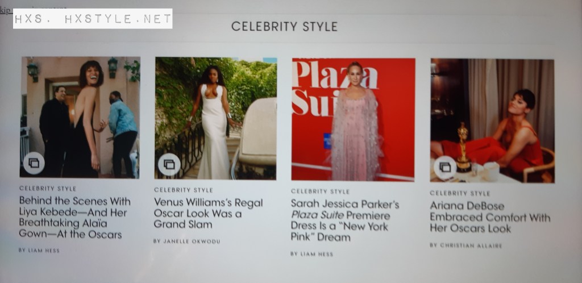
Task: Read 'Ariana DeBose Embraced Comfort' article
Action: (x=490, y=217)
